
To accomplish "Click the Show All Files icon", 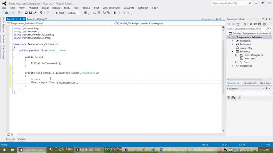I will coord(264,24).
